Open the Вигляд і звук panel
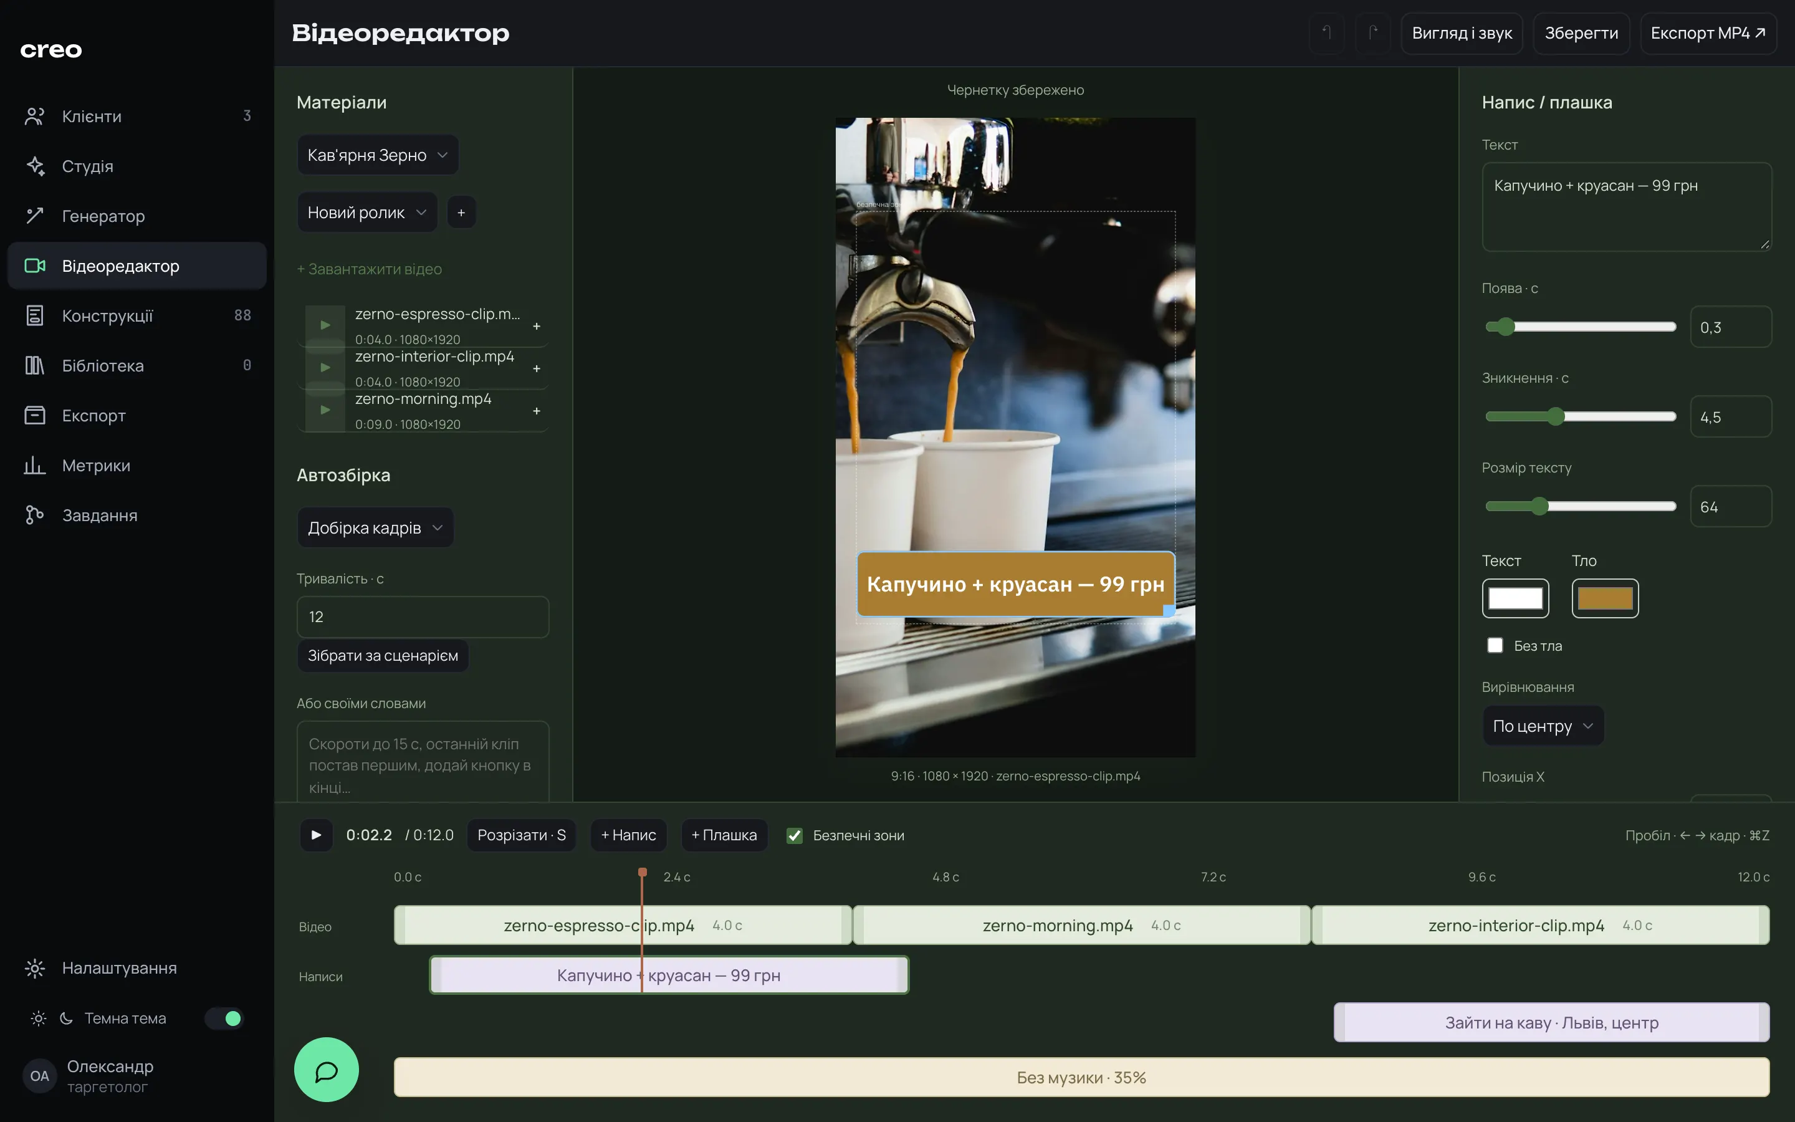 tap(1461, 34)
